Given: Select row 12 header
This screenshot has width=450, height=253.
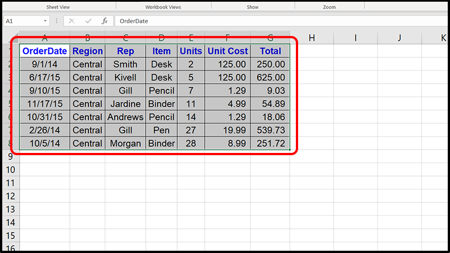Looking at the screenshot, I should click(11, 196).
